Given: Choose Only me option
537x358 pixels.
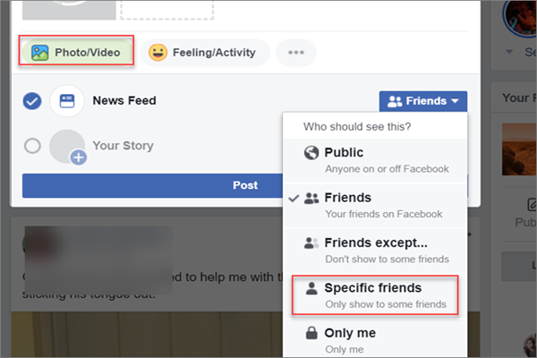Looking at the screenshot, I should coord(375,339).
